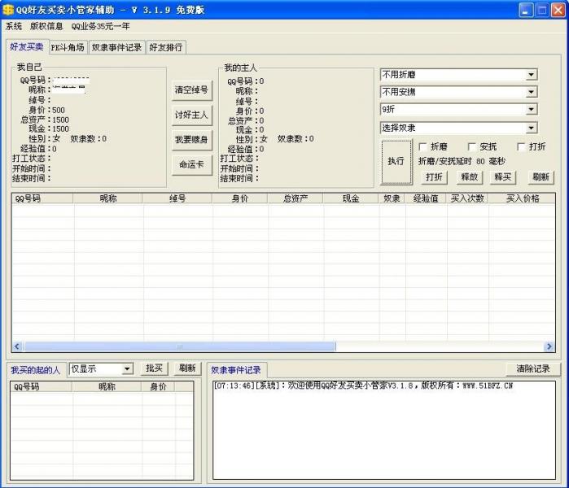Click the 我买的起的人 tab

pos(36,370)
